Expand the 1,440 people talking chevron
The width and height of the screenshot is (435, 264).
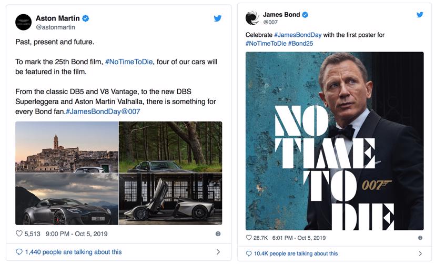(x=218, y=252)
